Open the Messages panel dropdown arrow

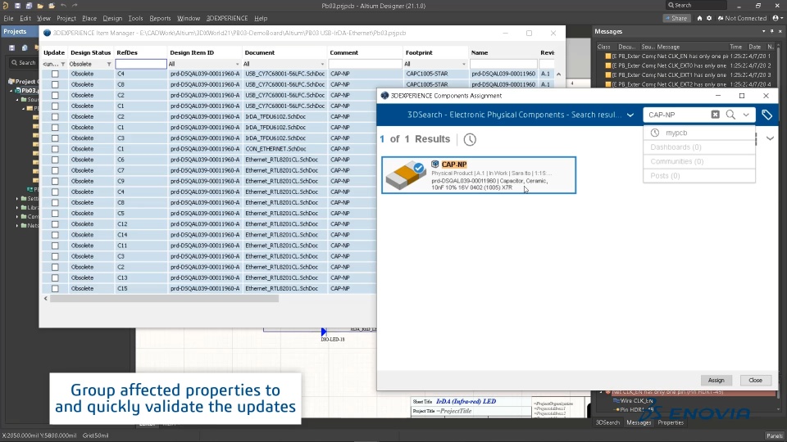(x=764, y=31)
